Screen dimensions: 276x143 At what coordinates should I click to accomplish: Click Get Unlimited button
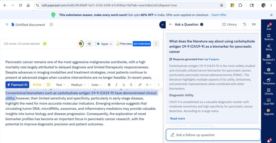142,44
